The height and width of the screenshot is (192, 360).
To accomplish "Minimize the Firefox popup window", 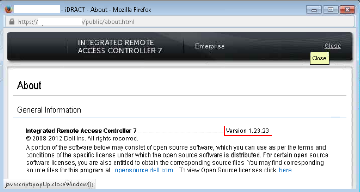I will tap(314, 10).
